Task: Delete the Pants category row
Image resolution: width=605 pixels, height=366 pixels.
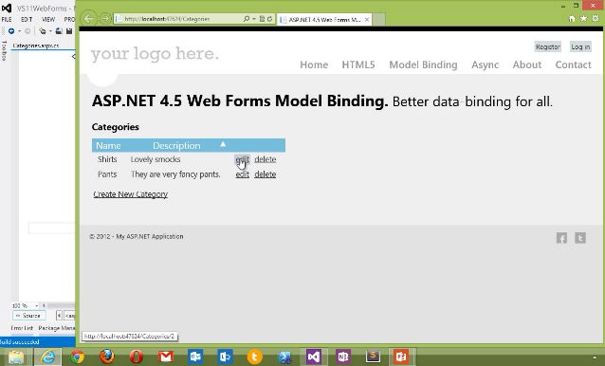Action: coord(266,174)
